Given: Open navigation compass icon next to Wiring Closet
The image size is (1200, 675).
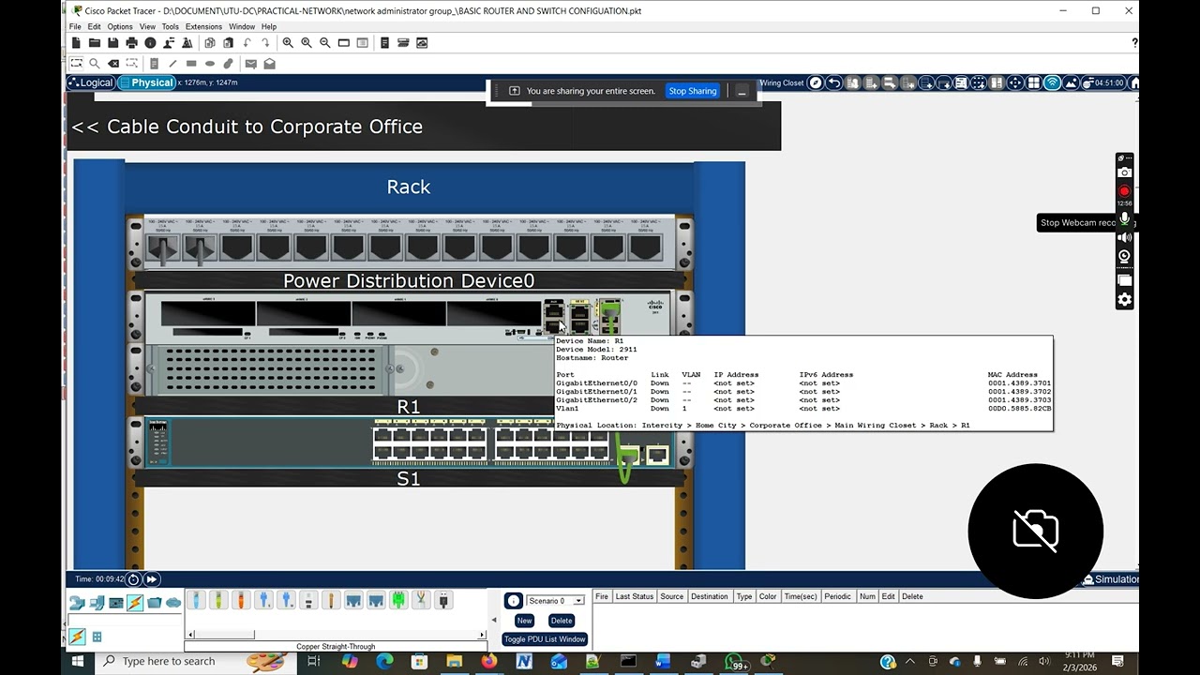Looking at the screenshot, I should point(816,82).
